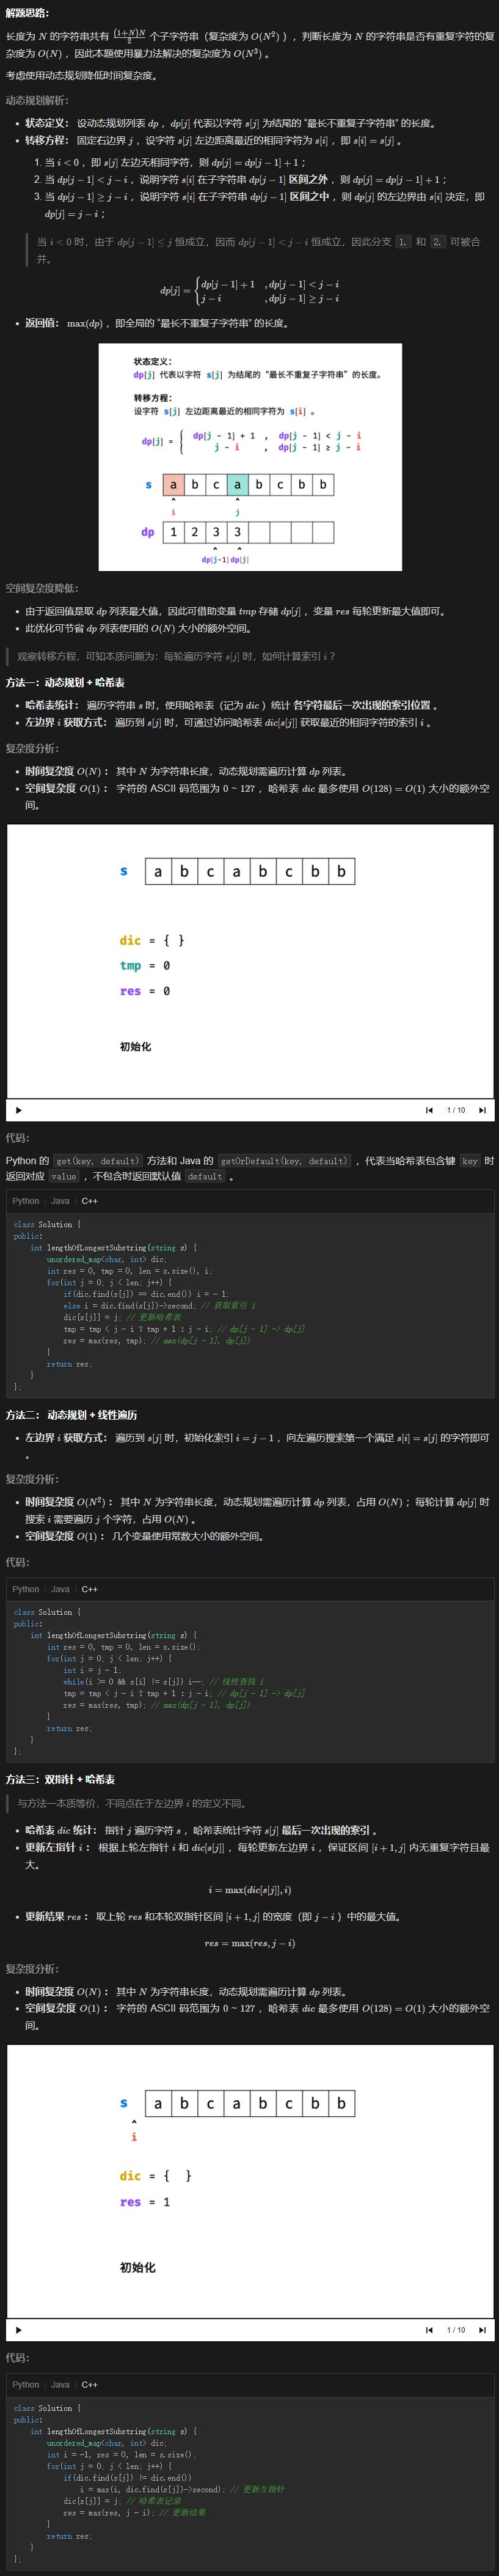Play the 方法一 slideshow with dic, tmp, res
499x2576 pixels.
[x=18, y=1110]
